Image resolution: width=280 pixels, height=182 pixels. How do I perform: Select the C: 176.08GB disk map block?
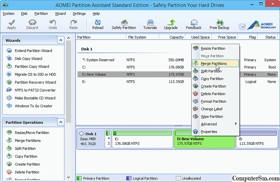coord(142,139)
